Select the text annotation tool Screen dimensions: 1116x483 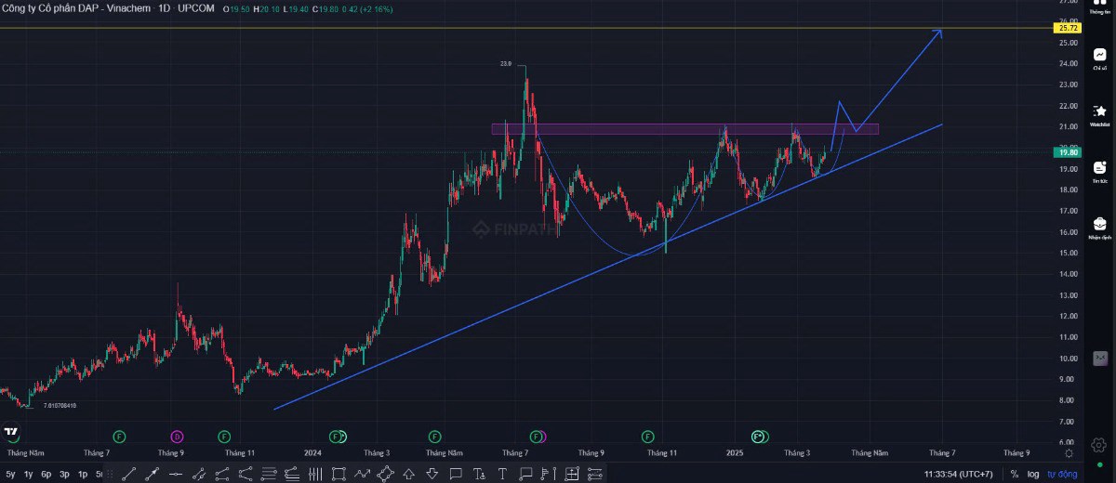pyautogui.click(x=502, y=473)
